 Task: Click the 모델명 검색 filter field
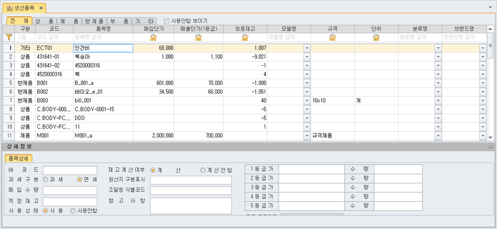point(289,37)
